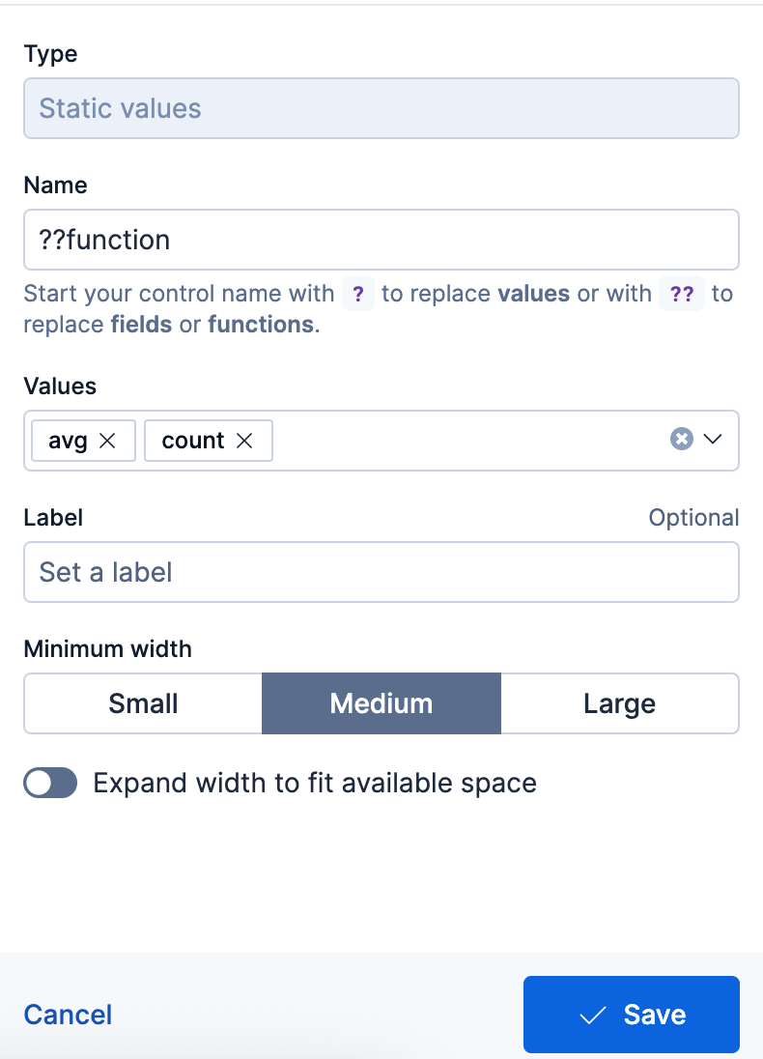
Task: Click the "Optional" indicator beside Label
Action: tap(693, 517)
